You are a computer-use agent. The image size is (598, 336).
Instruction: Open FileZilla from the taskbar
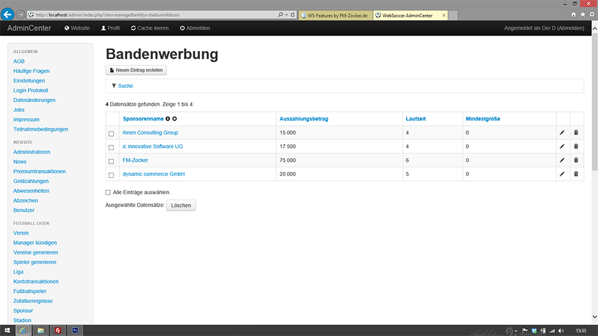click(x=58, y=330)
